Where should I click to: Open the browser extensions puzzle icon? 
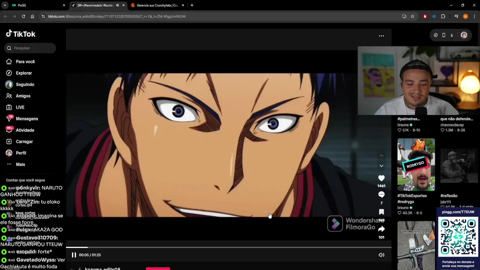pos(443,16)
